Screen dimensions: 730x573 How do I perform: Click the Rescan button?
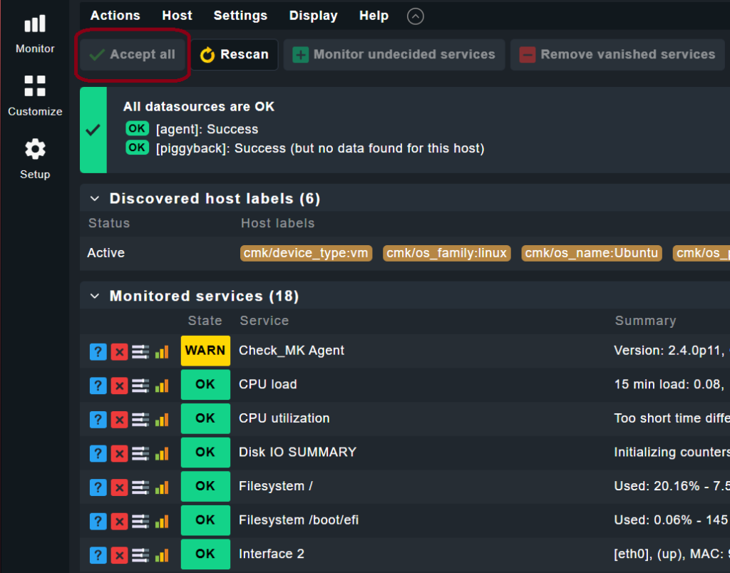(x=234, y=55)
